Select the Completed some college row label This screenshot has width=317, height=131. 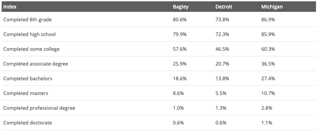[31, 49]
